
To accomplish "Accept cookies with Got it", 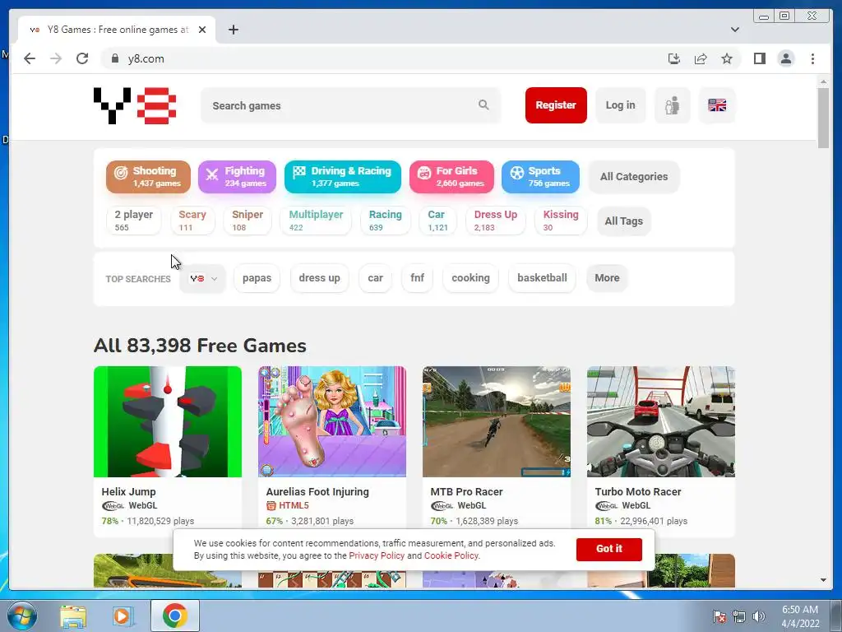I will pyautogui.click(x=609, y=549).
